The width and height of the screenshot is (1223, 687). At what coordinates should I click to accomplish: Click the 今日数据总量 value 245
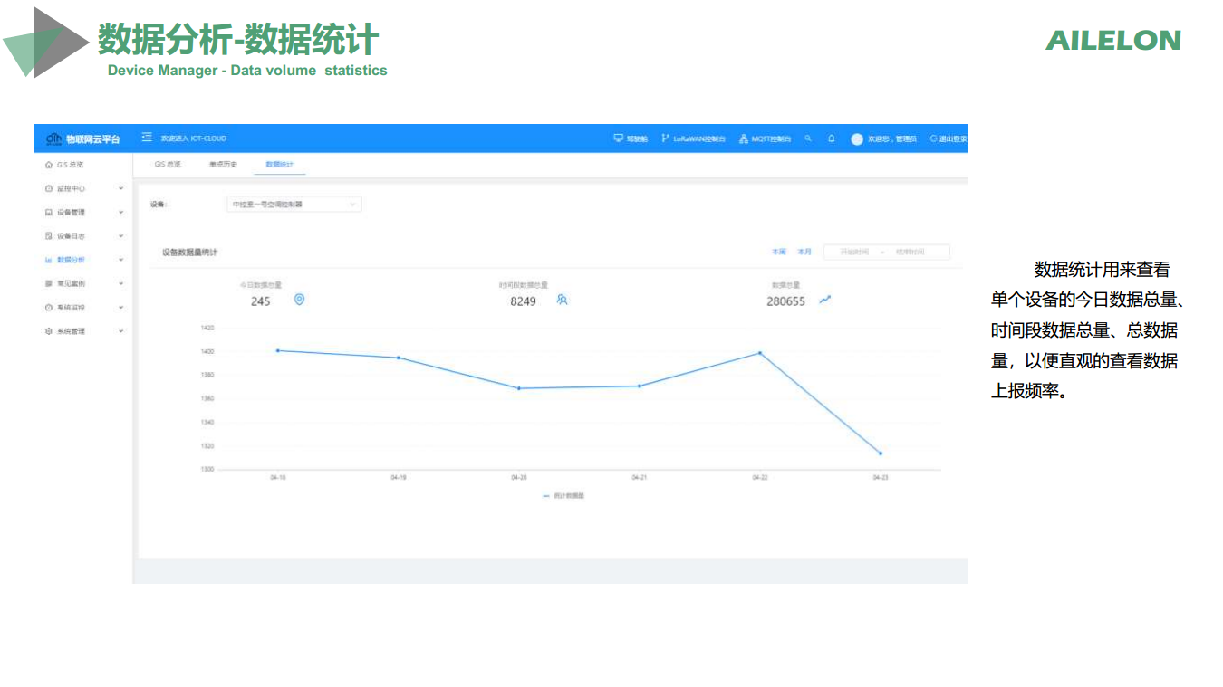[x=261, y=301]
